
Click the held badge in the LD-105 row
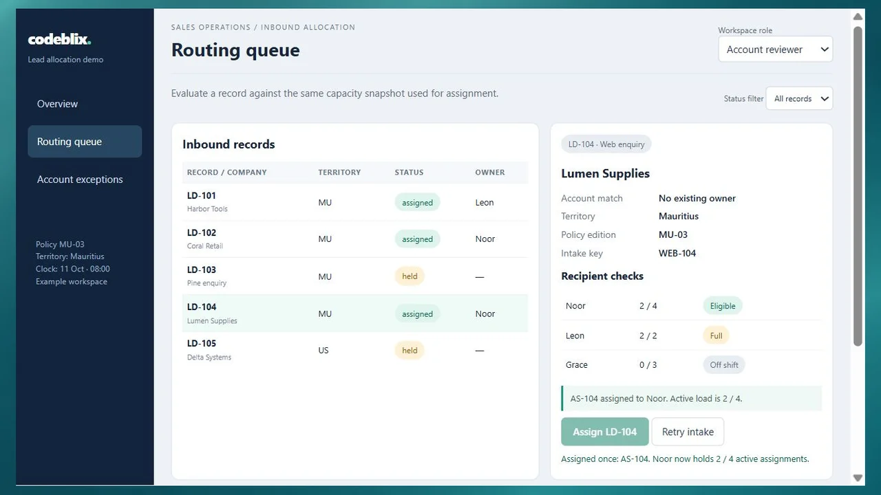(410, 351)
